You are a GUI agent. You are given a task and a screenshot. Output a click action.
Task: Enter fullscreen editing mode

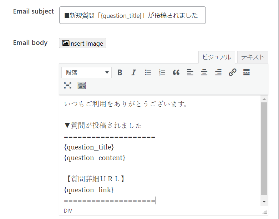click(68, 85)
